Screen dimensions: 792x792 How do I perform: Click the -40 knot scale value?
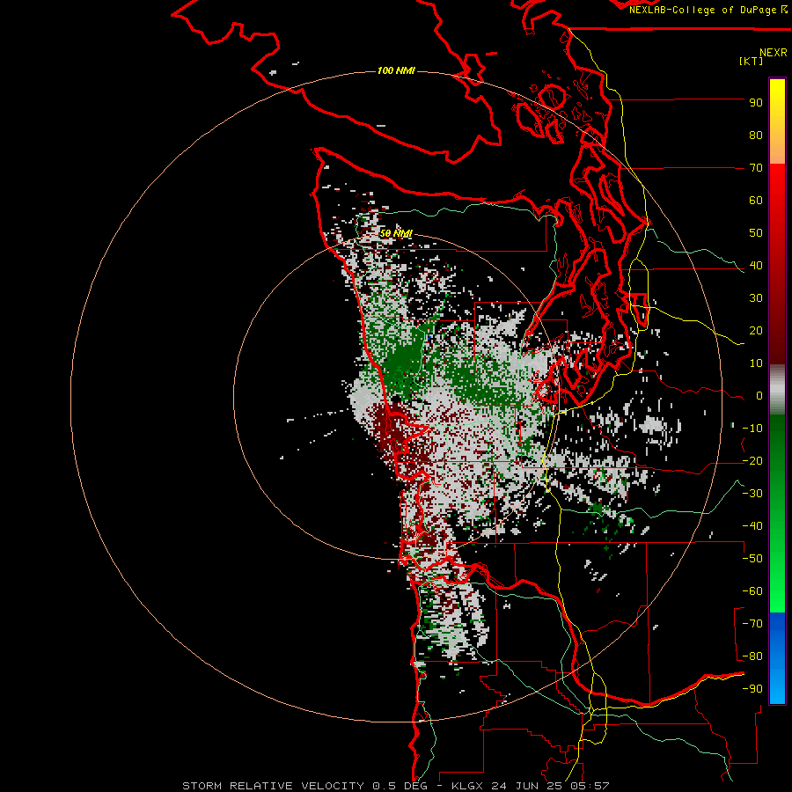click(x=752, y=526)
